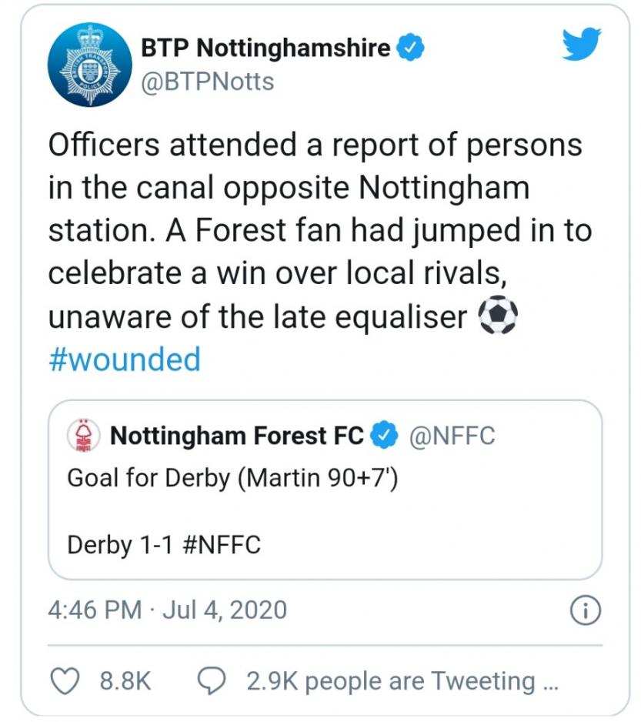The width and height of the screenshot is (641, 722).
Task: Go to the @NFFC handle
Action: pyautogui.click(x=451, y=436)
